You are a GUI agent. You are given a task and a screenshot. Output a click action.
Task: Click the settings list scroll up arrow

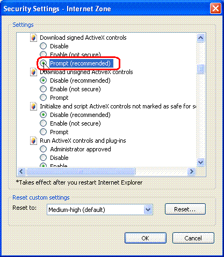click(200, 38)
